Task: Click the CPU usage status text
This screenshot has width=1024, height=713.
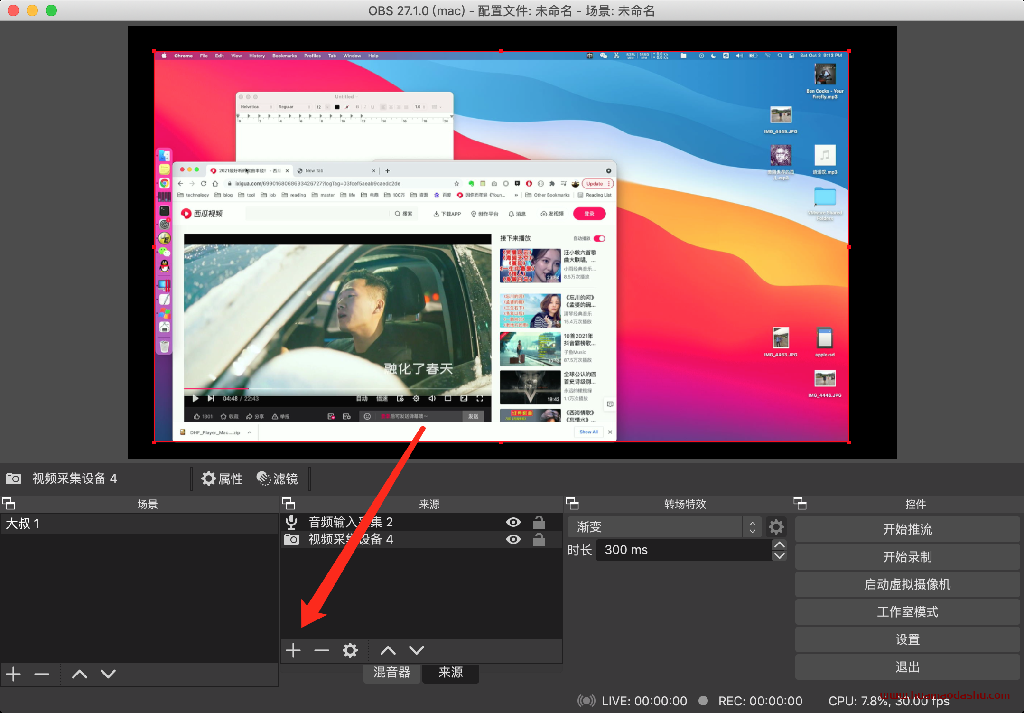Action: click(889, 701)
